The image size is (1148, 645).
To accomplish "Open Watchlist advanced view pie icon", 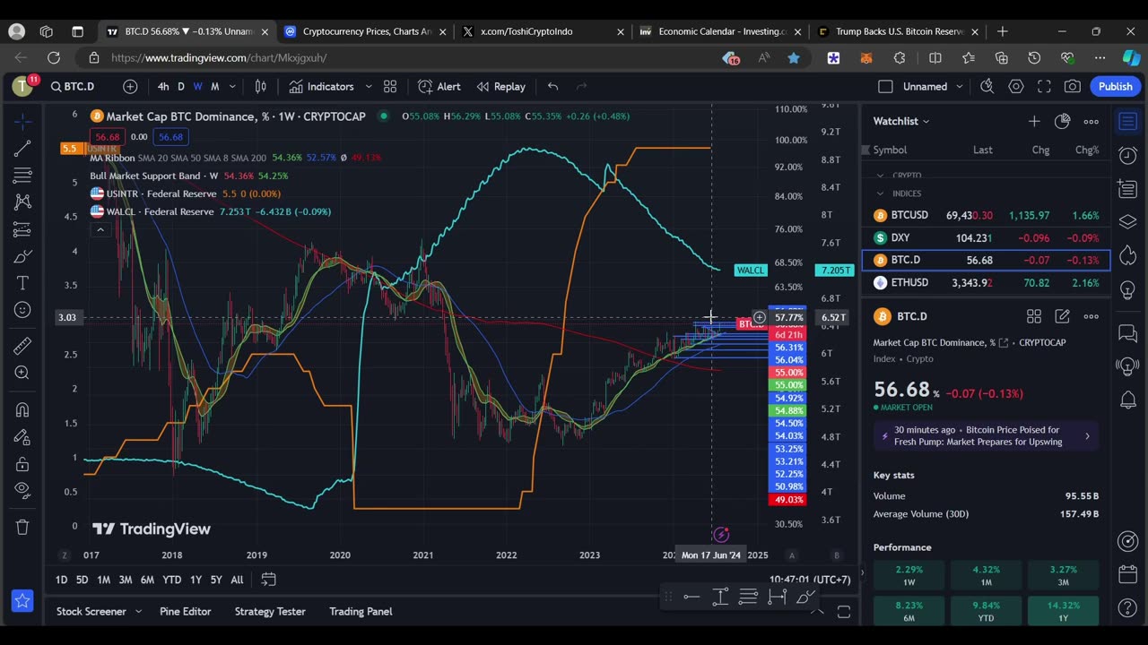I will (x=1063, y=121).
